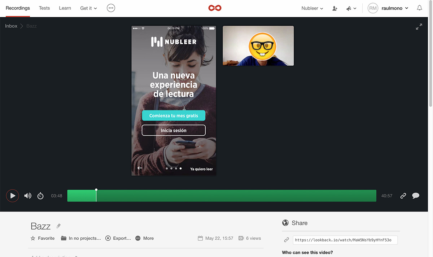Open the notifications bell

(x=419, y=8)
